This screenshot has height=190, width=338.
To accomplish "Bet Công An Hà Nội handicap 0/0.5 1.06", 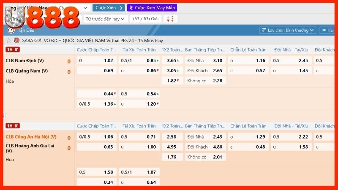I will (x=97, y=137).
